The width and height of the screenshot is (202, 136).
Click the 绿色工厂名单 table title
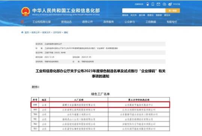(100, 94)
